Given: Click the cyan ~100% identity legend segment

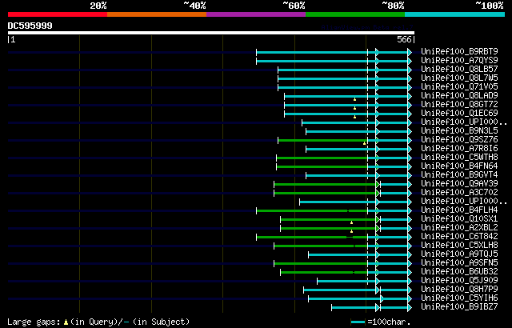Looking at the screenshot, I should pos(455,14).
